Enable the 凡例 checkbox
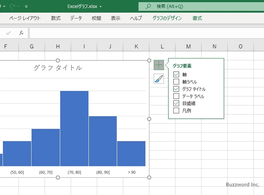This screenshot has height=195, width=264. (176, 110)
